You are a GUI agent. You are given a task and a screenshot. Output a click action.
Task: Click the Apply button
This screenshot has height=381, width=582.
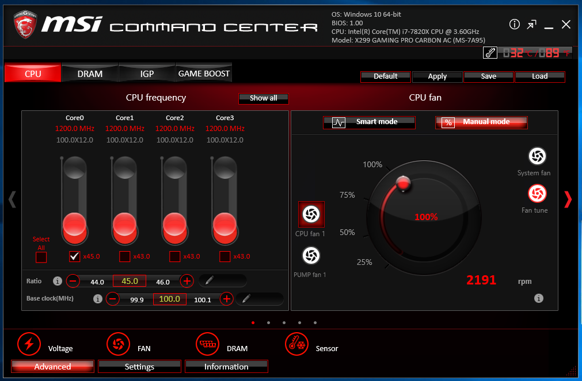(x=438, y=77)
